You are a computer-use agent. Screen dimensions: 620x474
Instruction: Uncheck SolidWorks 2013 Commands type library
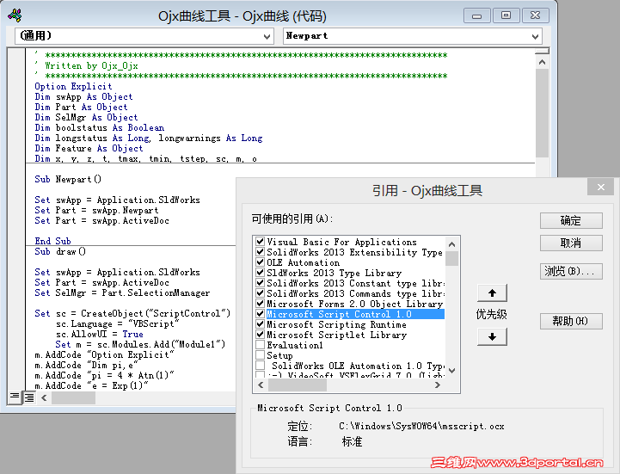(x=261, y=292)
